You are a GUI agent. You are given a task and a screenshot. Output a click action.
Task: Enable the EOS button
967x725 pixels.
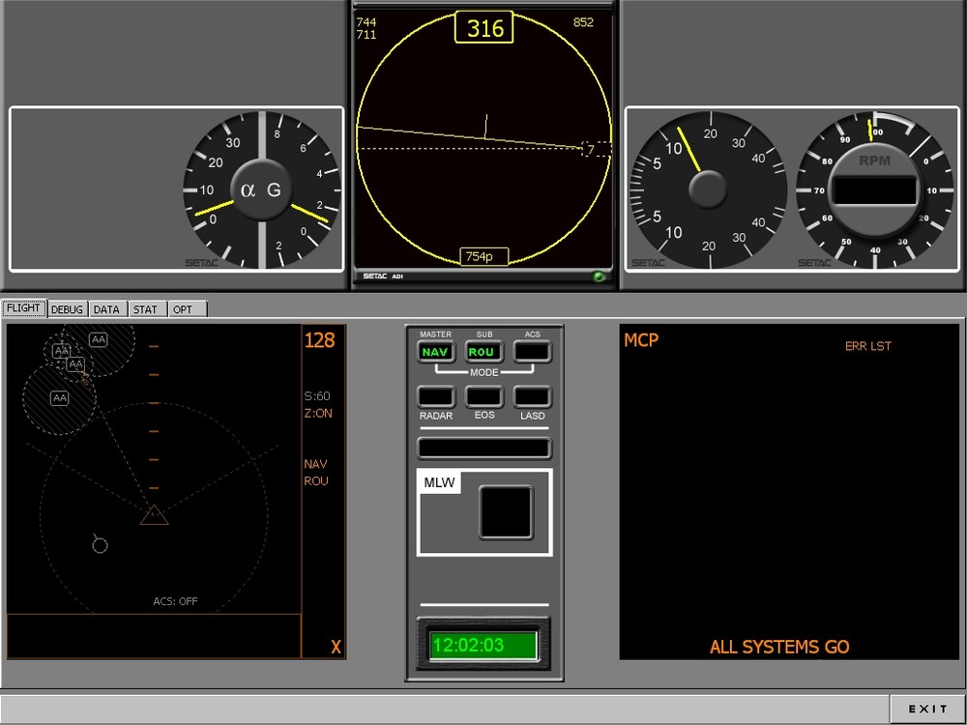483,397
